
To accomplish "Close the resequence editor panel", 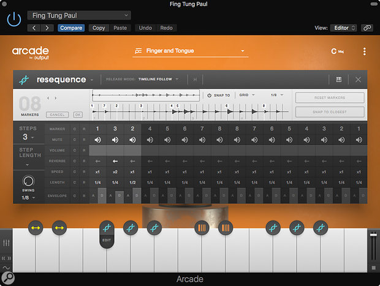I will pos(358,80).
